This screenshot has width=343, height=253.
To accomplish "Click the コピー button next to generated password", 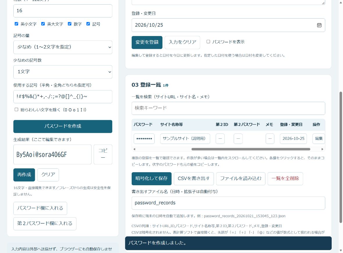I will pyautogui.click(x=103, y=154).
